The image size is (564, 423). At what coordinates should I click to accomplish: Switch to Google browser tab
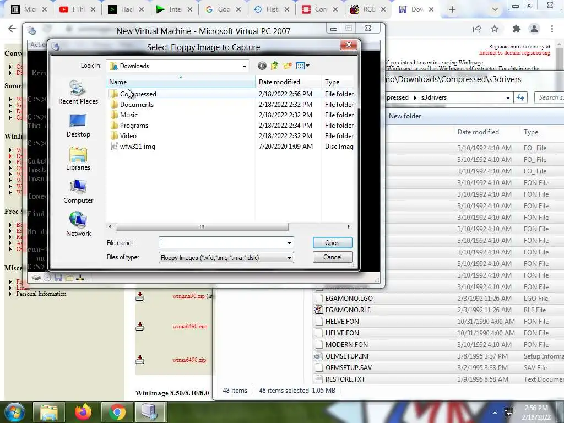point(223,9)
